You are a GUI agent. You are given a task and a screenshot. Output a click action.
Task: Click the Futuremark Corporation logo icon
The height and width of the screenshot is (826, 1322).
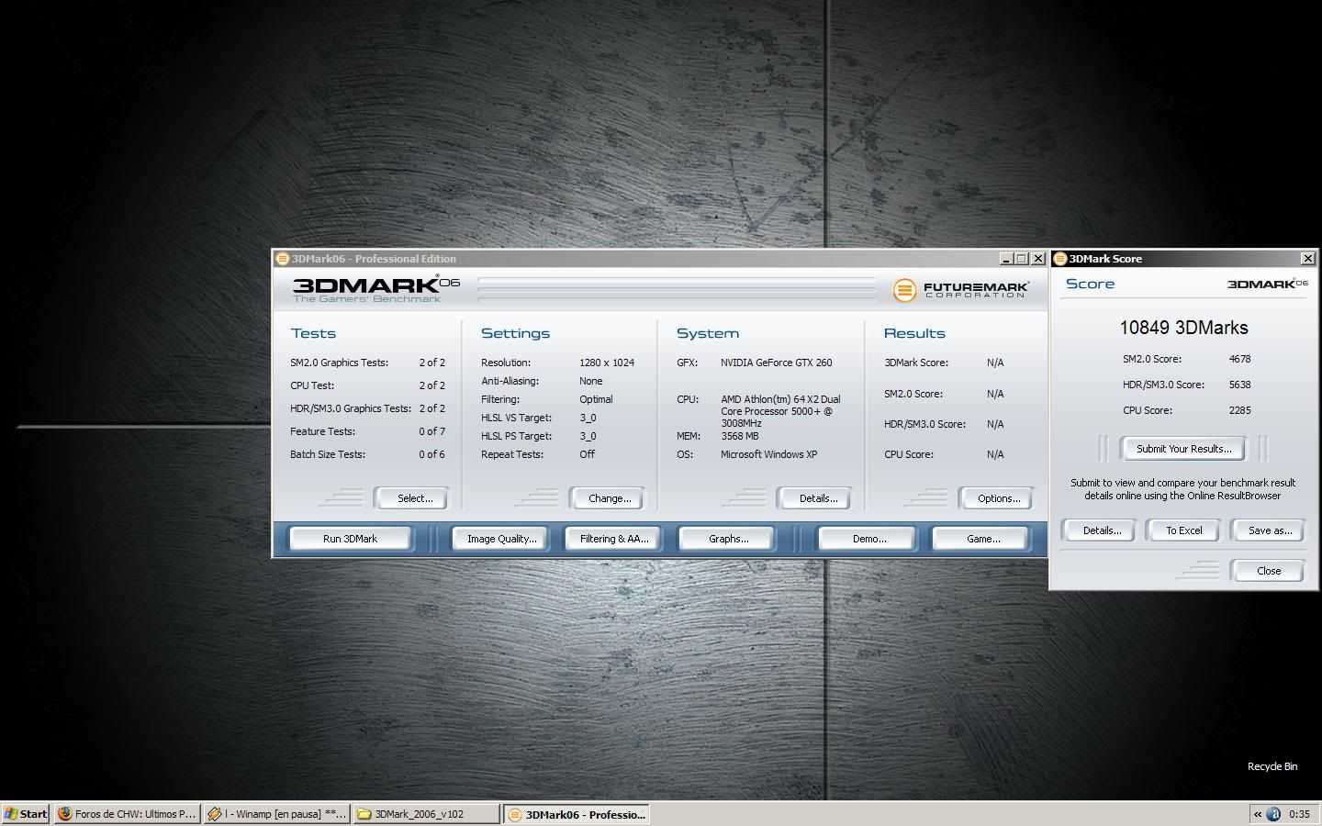[x=904, y=290]
